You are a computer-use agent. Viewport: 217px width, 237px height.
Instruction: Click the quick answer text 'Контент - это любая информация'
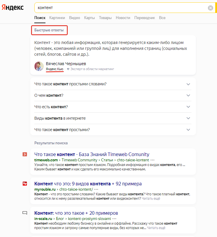pyautogui.click(x=111, y=48)
